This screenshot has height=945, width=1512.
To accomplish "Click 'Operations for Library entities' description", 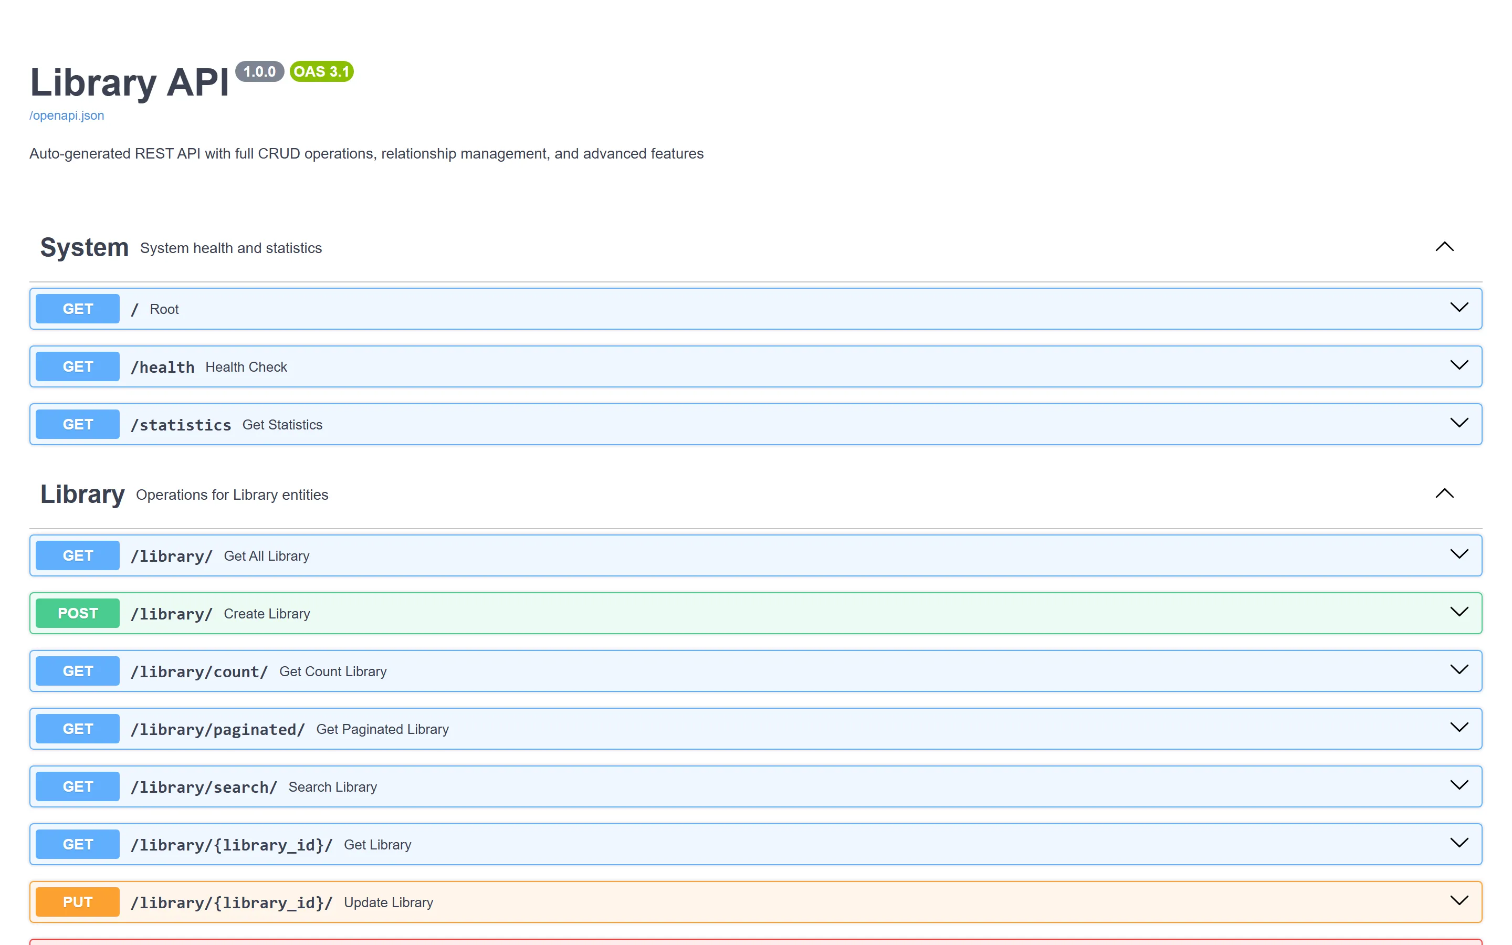I will tap(232, 495).
